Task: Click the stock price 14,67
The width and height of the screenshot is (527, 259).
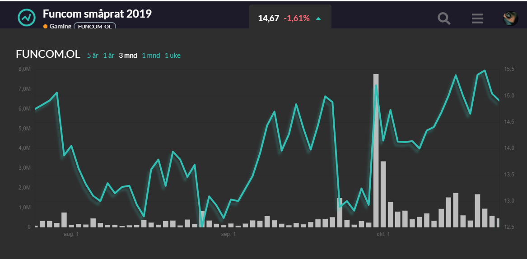Action: (269, 18)
